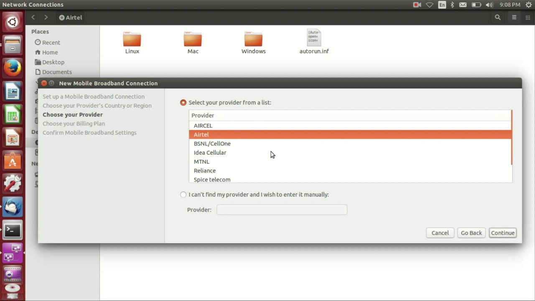Open LibreOffice Impress from the dock
The width and height of the screenshot is (535, 301).
[13, 138]
